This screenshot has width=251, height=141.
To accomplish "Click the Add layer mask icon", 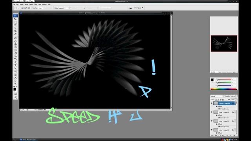I will pos(220,136).
